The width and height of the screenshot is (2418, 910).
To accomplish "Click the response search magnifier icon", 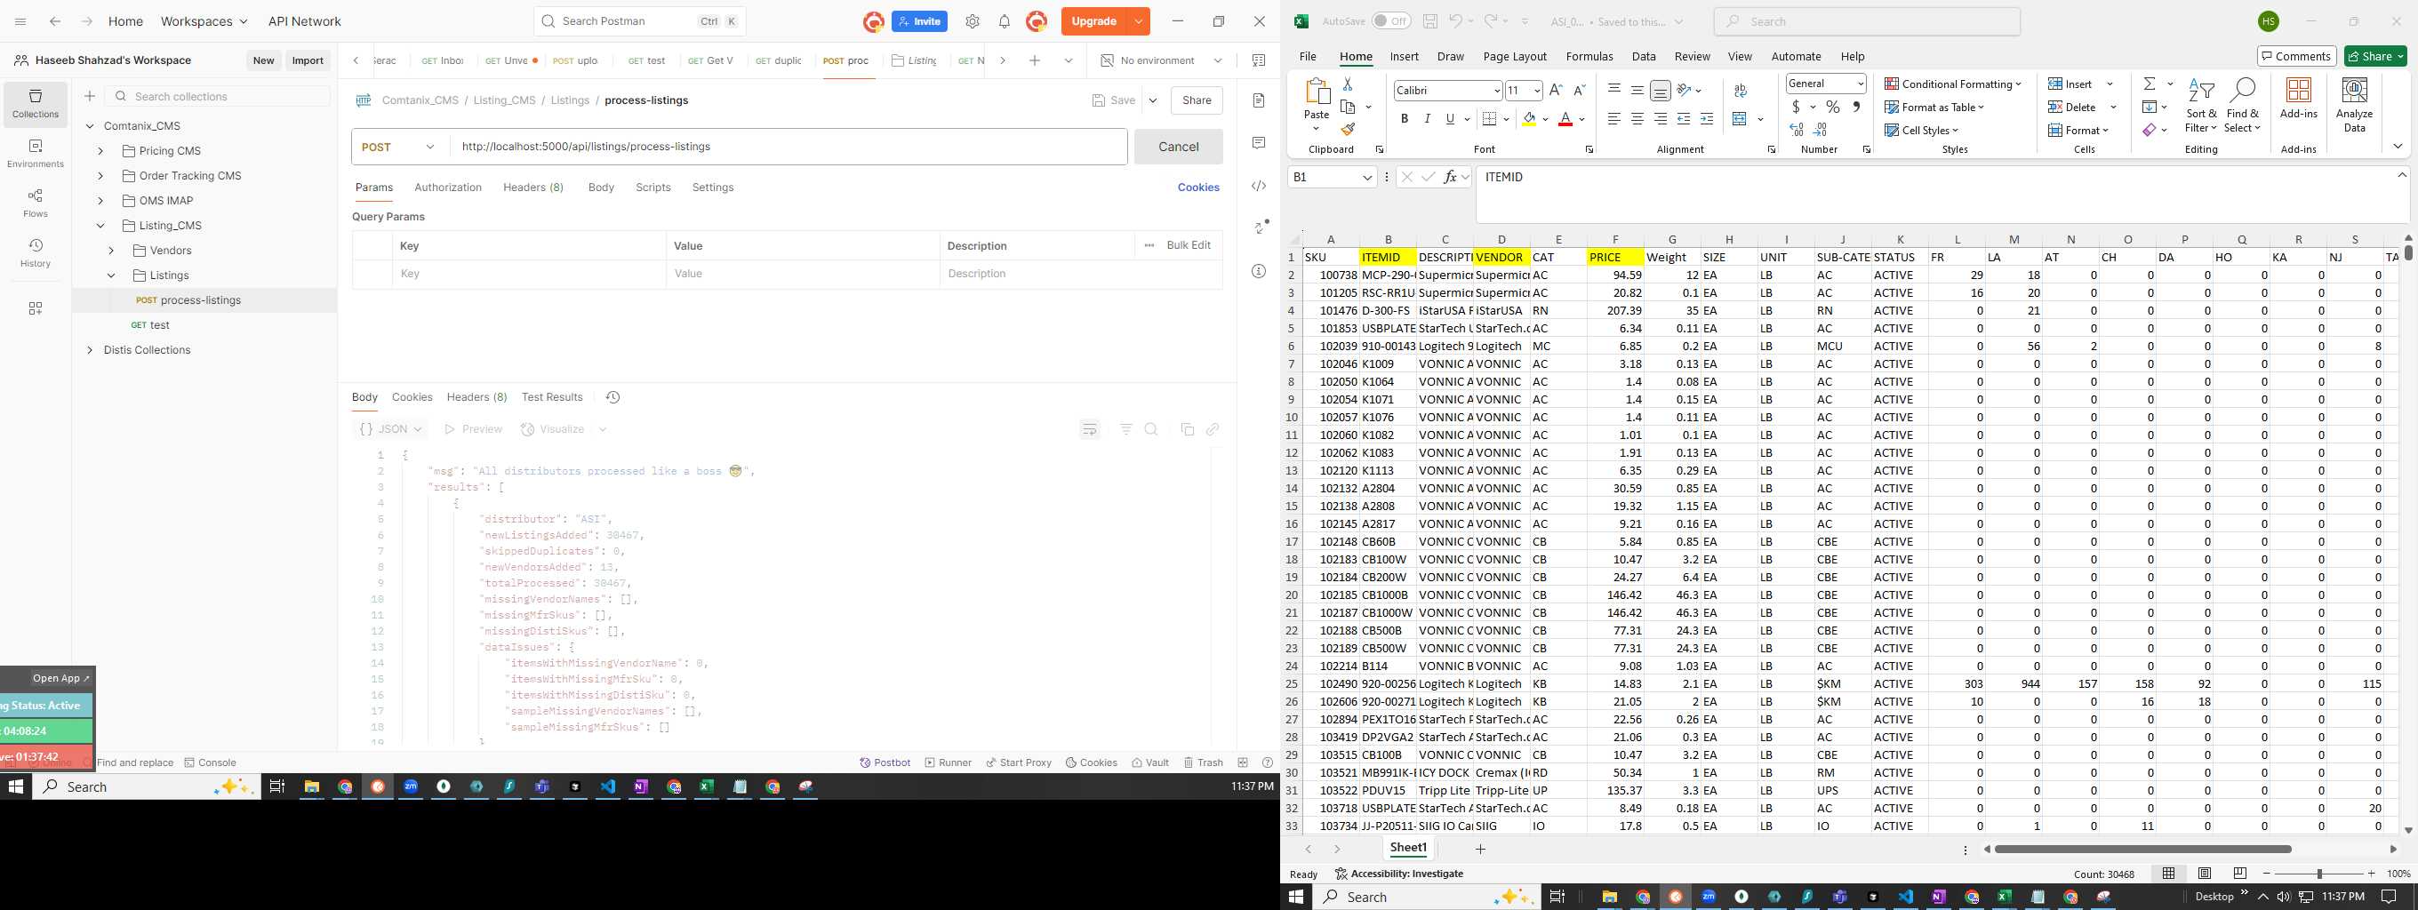I will click(1152, 429).
